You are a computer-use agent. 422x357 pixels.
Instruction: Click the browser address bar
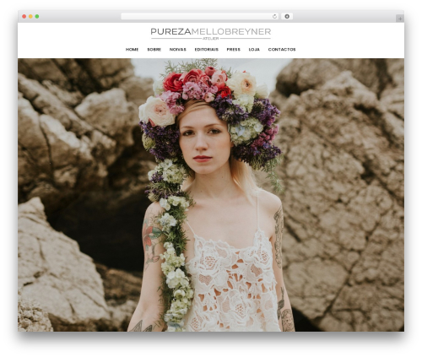click(x=200, y=16)
